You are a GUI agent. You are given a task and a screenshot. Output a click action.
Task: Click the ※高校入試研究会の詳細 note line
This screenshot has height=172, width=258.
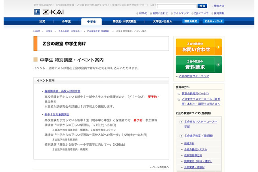pos(80,107)
